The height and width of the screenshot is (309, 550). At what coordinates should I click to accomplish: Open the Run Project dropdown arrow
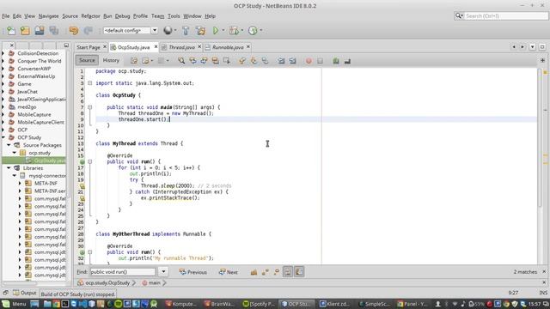tap(223, 31)
